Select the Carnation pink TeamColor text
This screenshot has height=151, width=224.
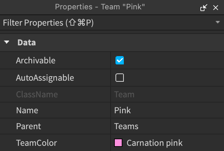coord(154,143)
